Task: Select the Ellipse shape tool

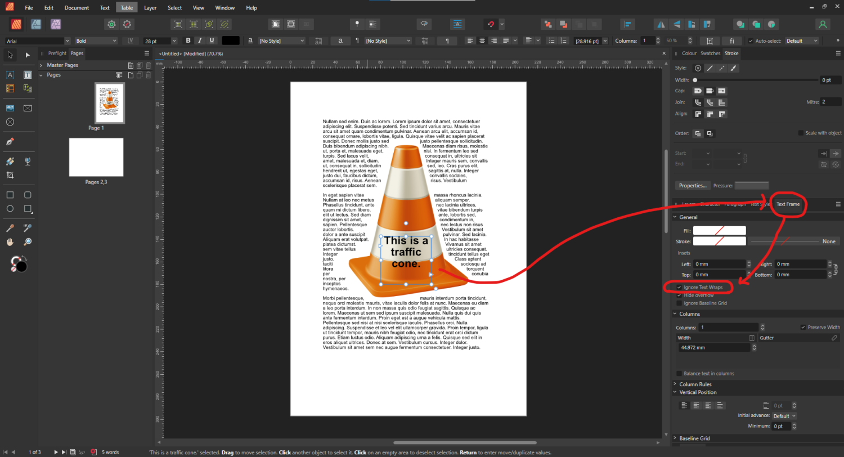Action: [x=10, y=209]
